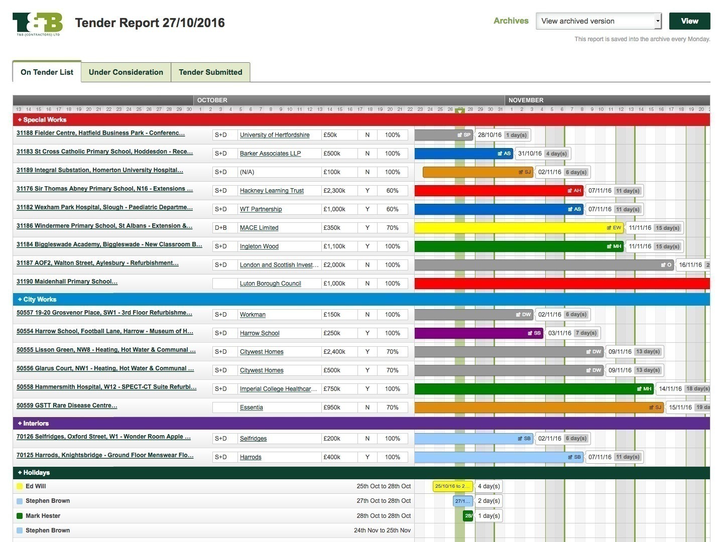723x542 pixels.
Task: Collapse the City Works section header
Action: click(x=37, y=300)
